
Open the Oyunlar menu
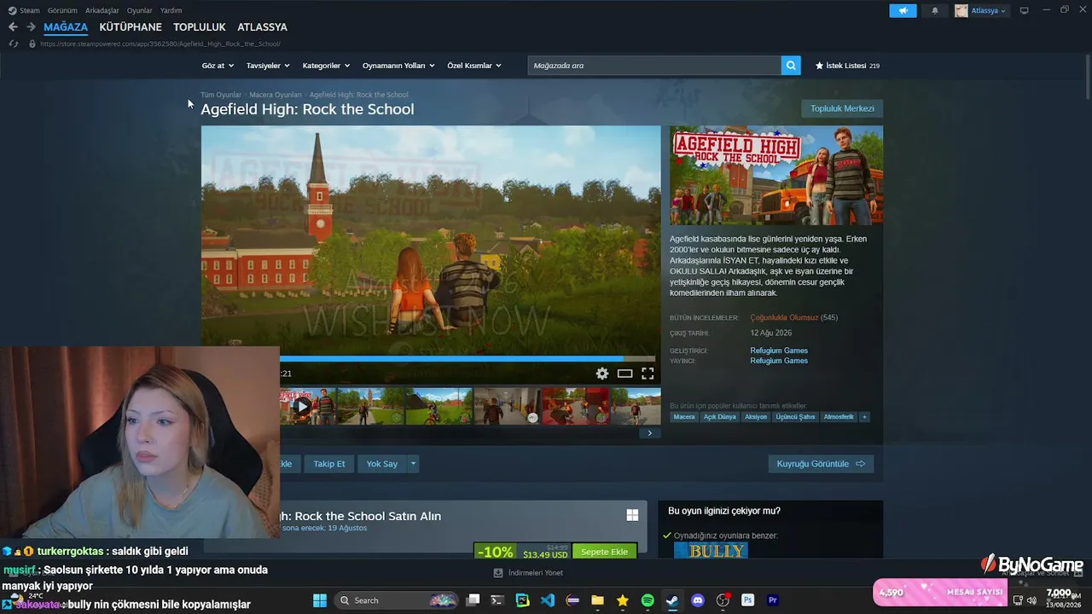(140, 11)
